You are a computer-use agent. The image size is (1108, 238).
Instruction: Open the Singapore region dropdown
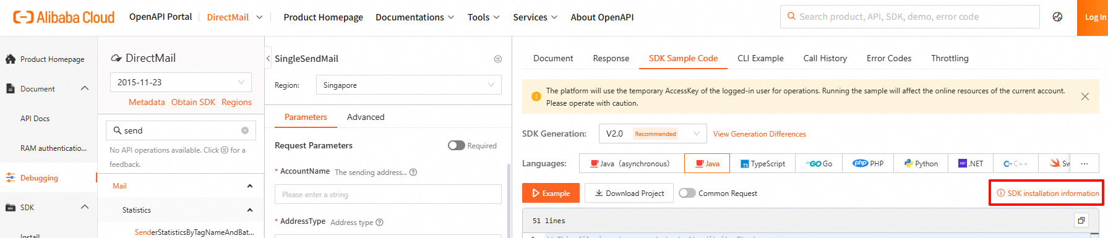point(409,85)
